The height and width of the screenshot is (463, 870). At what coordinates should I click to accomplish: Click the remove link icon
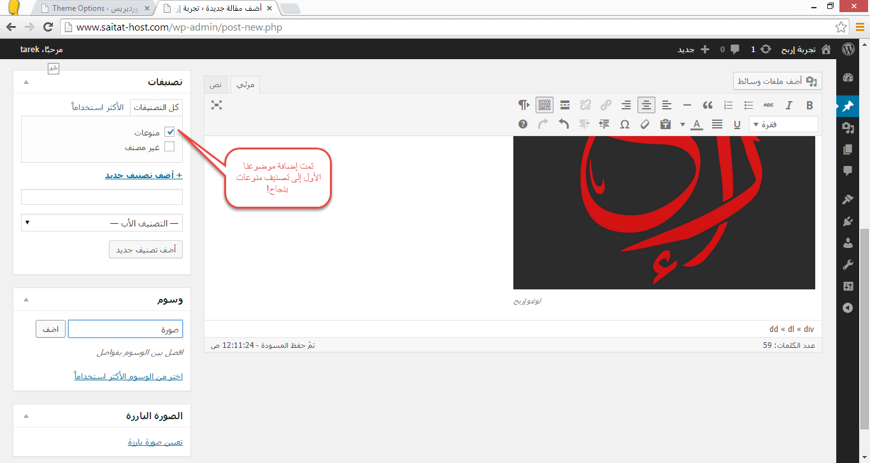point(585,105)
